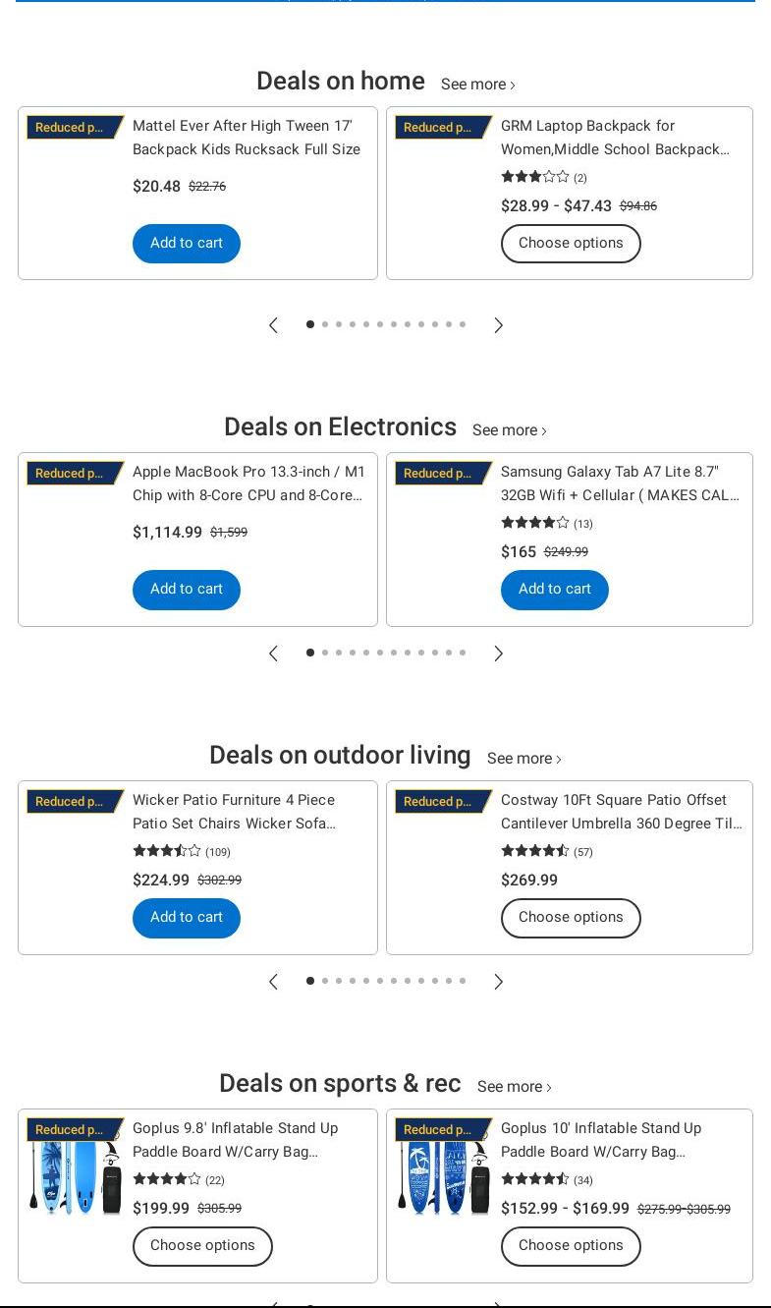771x1308 pixels.
Task: Show previous Deals on outdoor living items
Action: 274,982
